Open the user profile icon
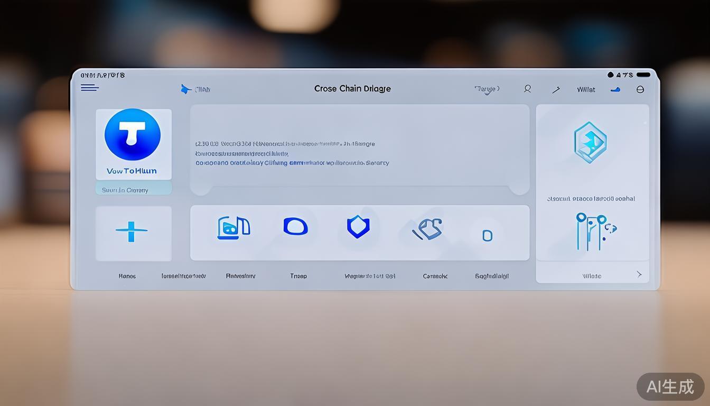The image size is (710, 406). click(x=527, y=89)
